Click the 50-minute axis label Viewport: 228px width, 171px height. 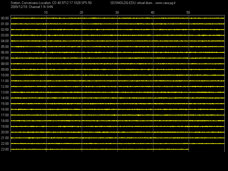pos(188,13)
